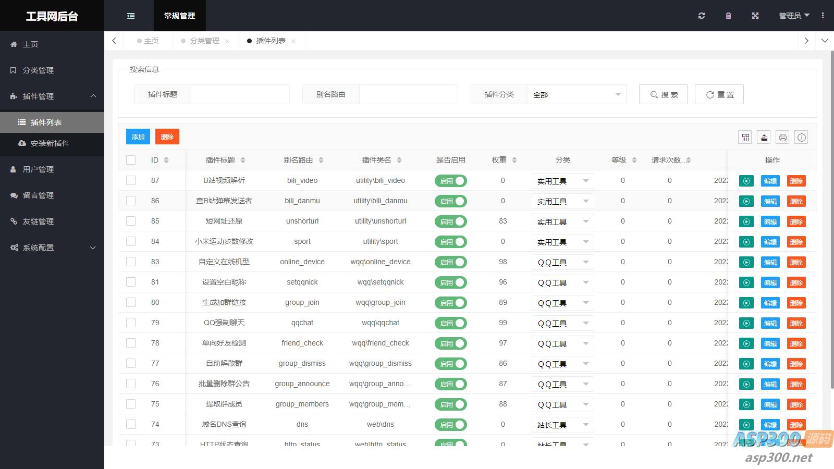
Task: Click the refresh icon in top header
Action: [x=702, y=16]
